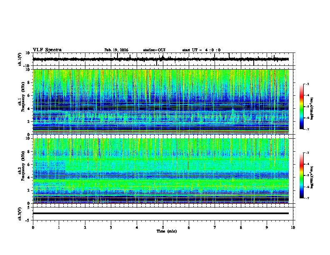Click the flat ch.3 voltage line
330x255 pixels.
[160, 213]
